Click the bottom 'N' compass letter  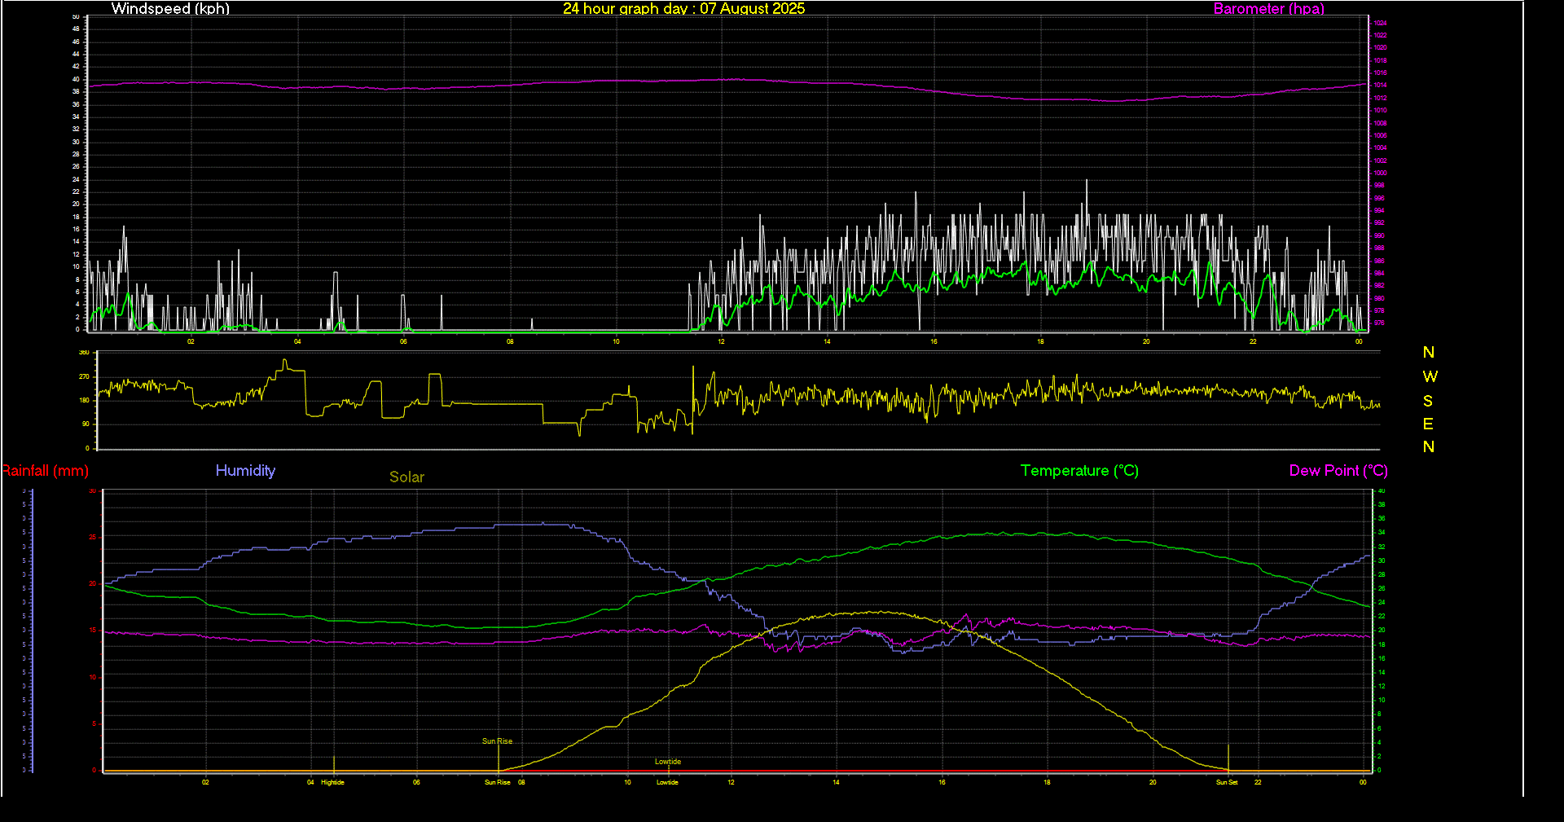[1429, 446]
